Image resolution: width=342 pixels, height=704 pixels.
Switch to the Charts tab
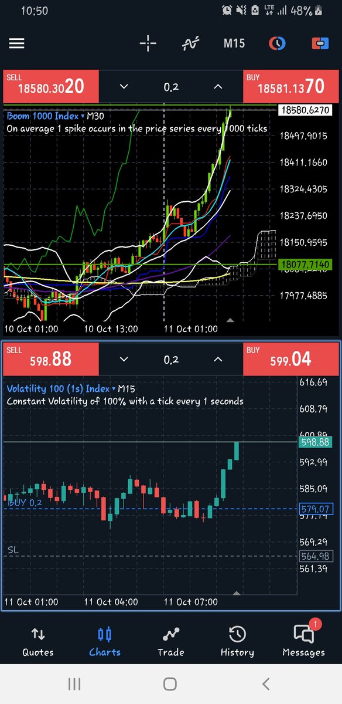tap(105, 641)
